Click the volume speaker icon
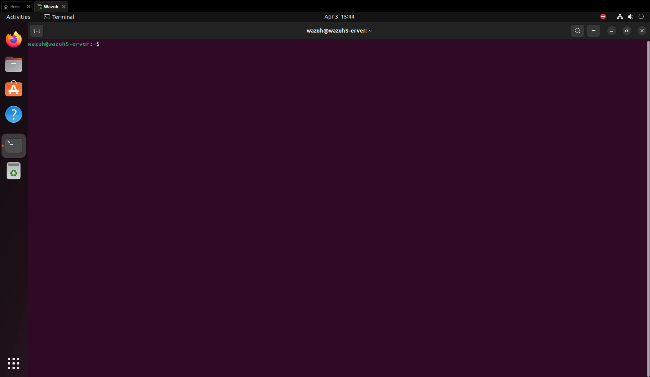Viewport: 650px width, 377px height. click(x=631, y=17)
